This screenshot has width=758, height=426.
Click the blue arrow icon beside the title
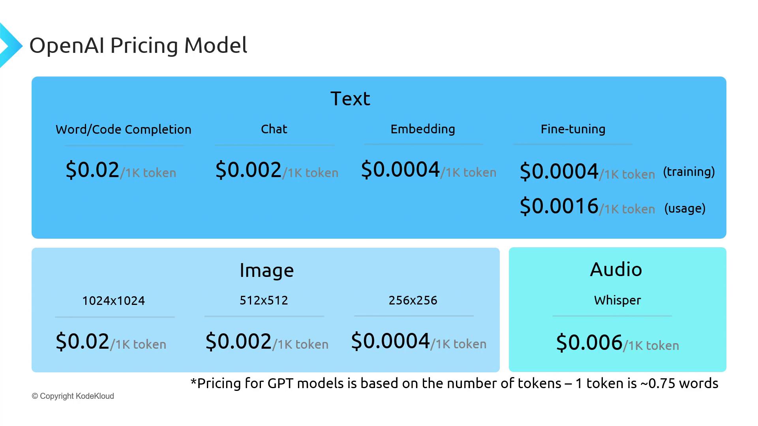[10, 46]
